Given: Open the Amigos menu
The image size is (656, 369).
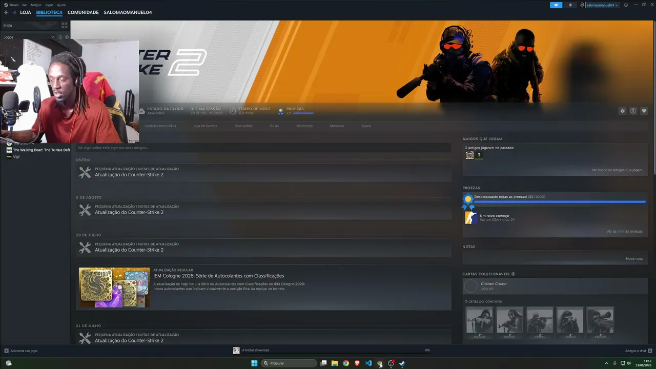Looking at the screenshot, I should [36, 5].
